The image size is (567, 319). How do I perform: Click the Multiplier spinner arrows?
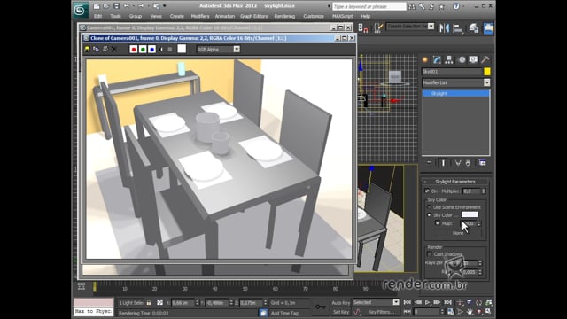click(484, 191)
